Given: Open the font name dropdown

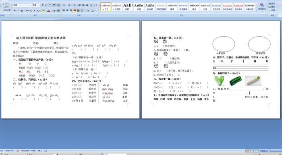Looking at the screenshot, I should [31, 5].
